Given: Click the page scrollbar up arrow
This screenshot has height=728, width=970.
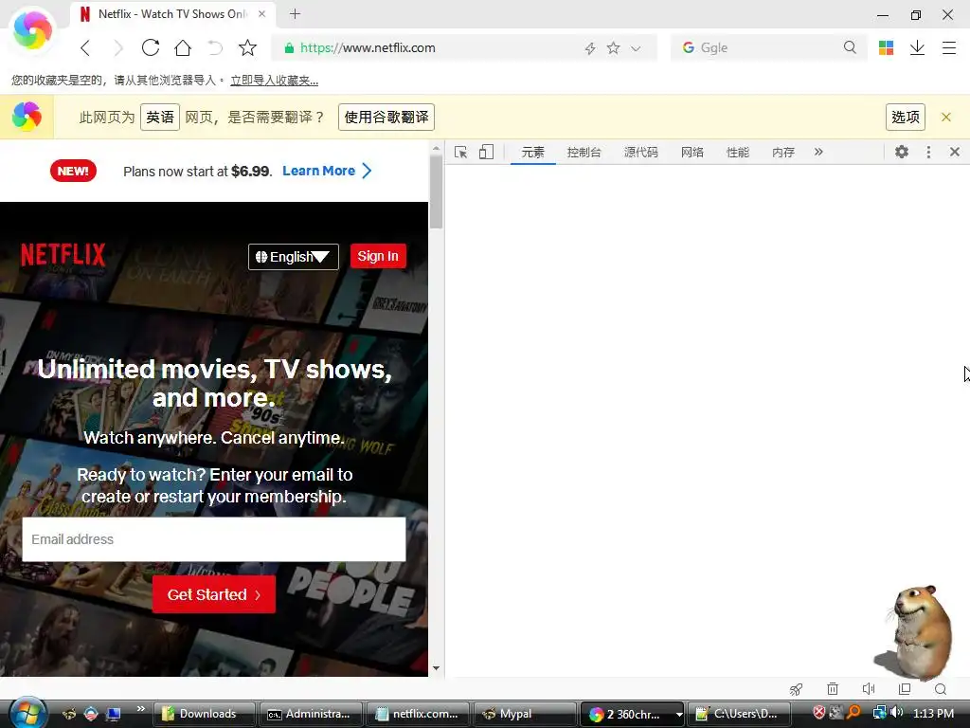Looking at the screenshot, I should [x=436, y=149].
